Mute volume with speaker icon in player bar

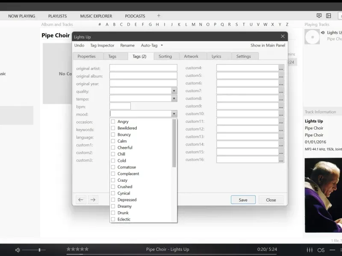[18, 250]
